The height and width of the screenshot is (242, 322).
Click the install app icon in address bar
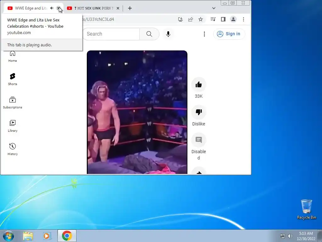(x=180, y=19)
